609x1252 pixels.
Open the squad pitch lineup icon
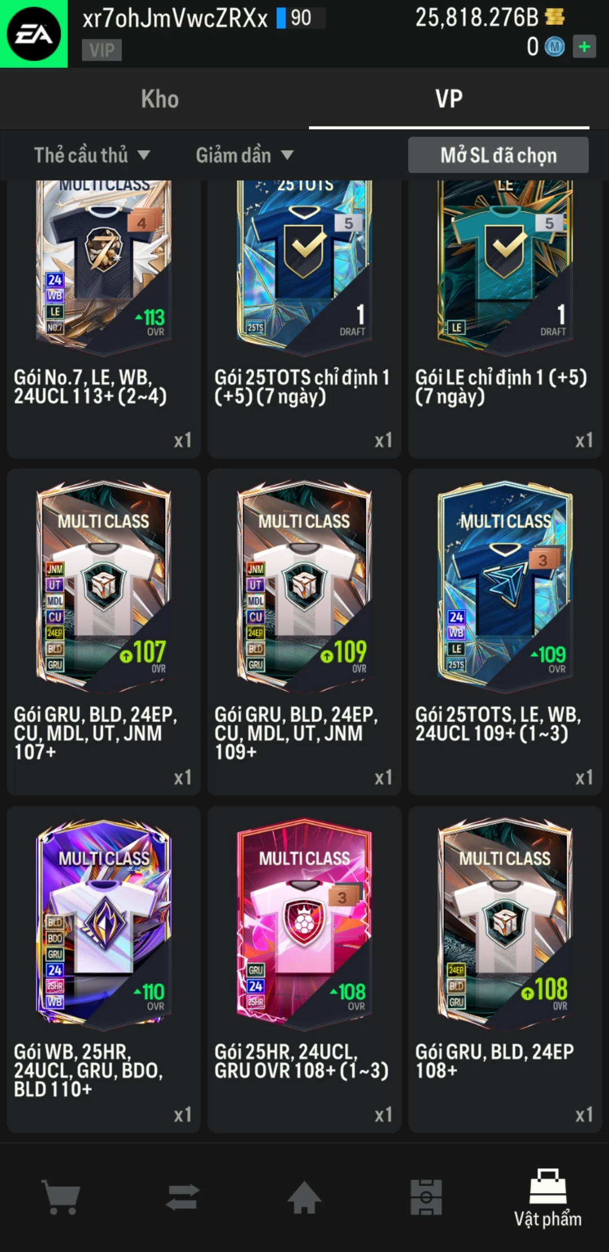(426, 1197)
